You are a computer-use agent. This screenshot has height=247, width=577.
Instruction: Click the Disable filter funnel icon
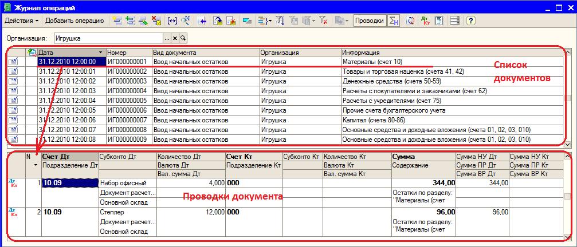pos(324,21)
